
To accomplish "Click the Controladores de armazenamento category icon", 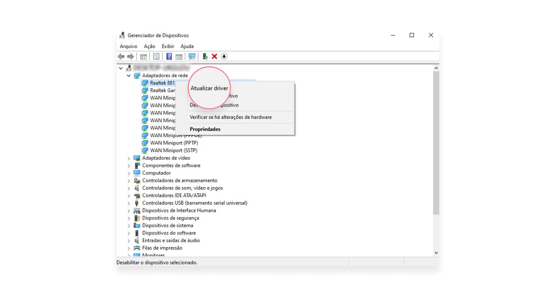I will coord(137,181).
